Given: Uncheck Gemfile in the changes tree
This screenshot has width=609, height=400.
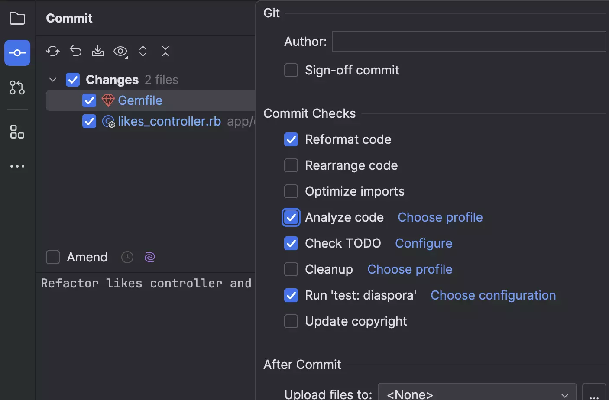Looking at the screenshot, I should 89,100.
